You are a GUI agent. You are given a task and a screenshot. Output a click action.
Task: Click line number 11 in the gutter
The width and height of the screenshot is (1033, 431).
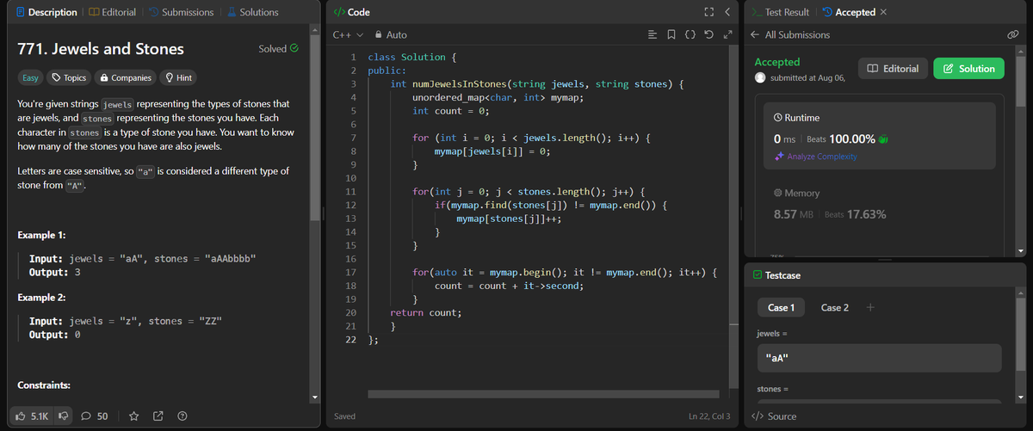point(349,190)
